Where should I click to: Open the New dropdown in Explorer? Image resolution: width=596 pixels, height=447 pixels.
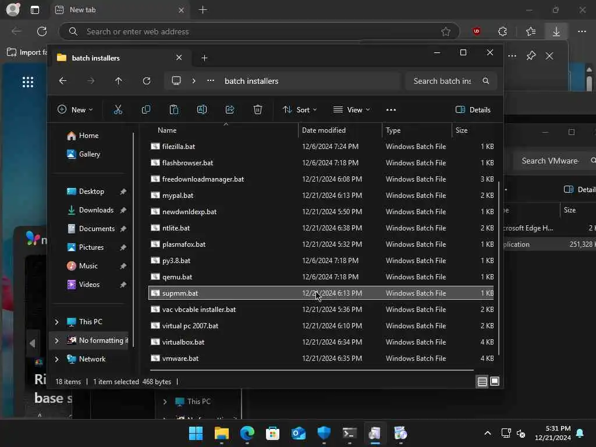click(x=75, y=110)
